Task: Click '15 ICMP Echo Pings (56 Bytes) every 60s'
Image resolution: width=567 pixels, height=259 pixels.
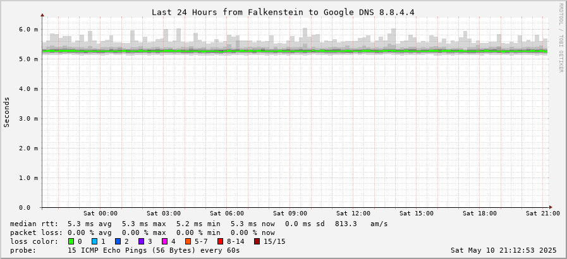Action: [154, 250]
